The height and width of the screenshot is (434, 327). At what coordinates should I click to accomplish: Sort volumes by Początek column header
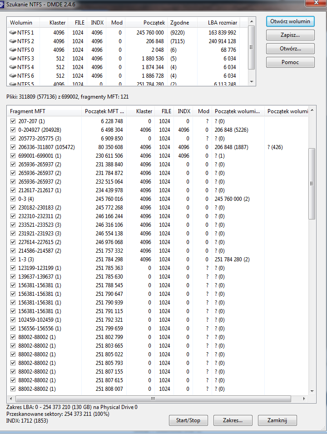146,23
